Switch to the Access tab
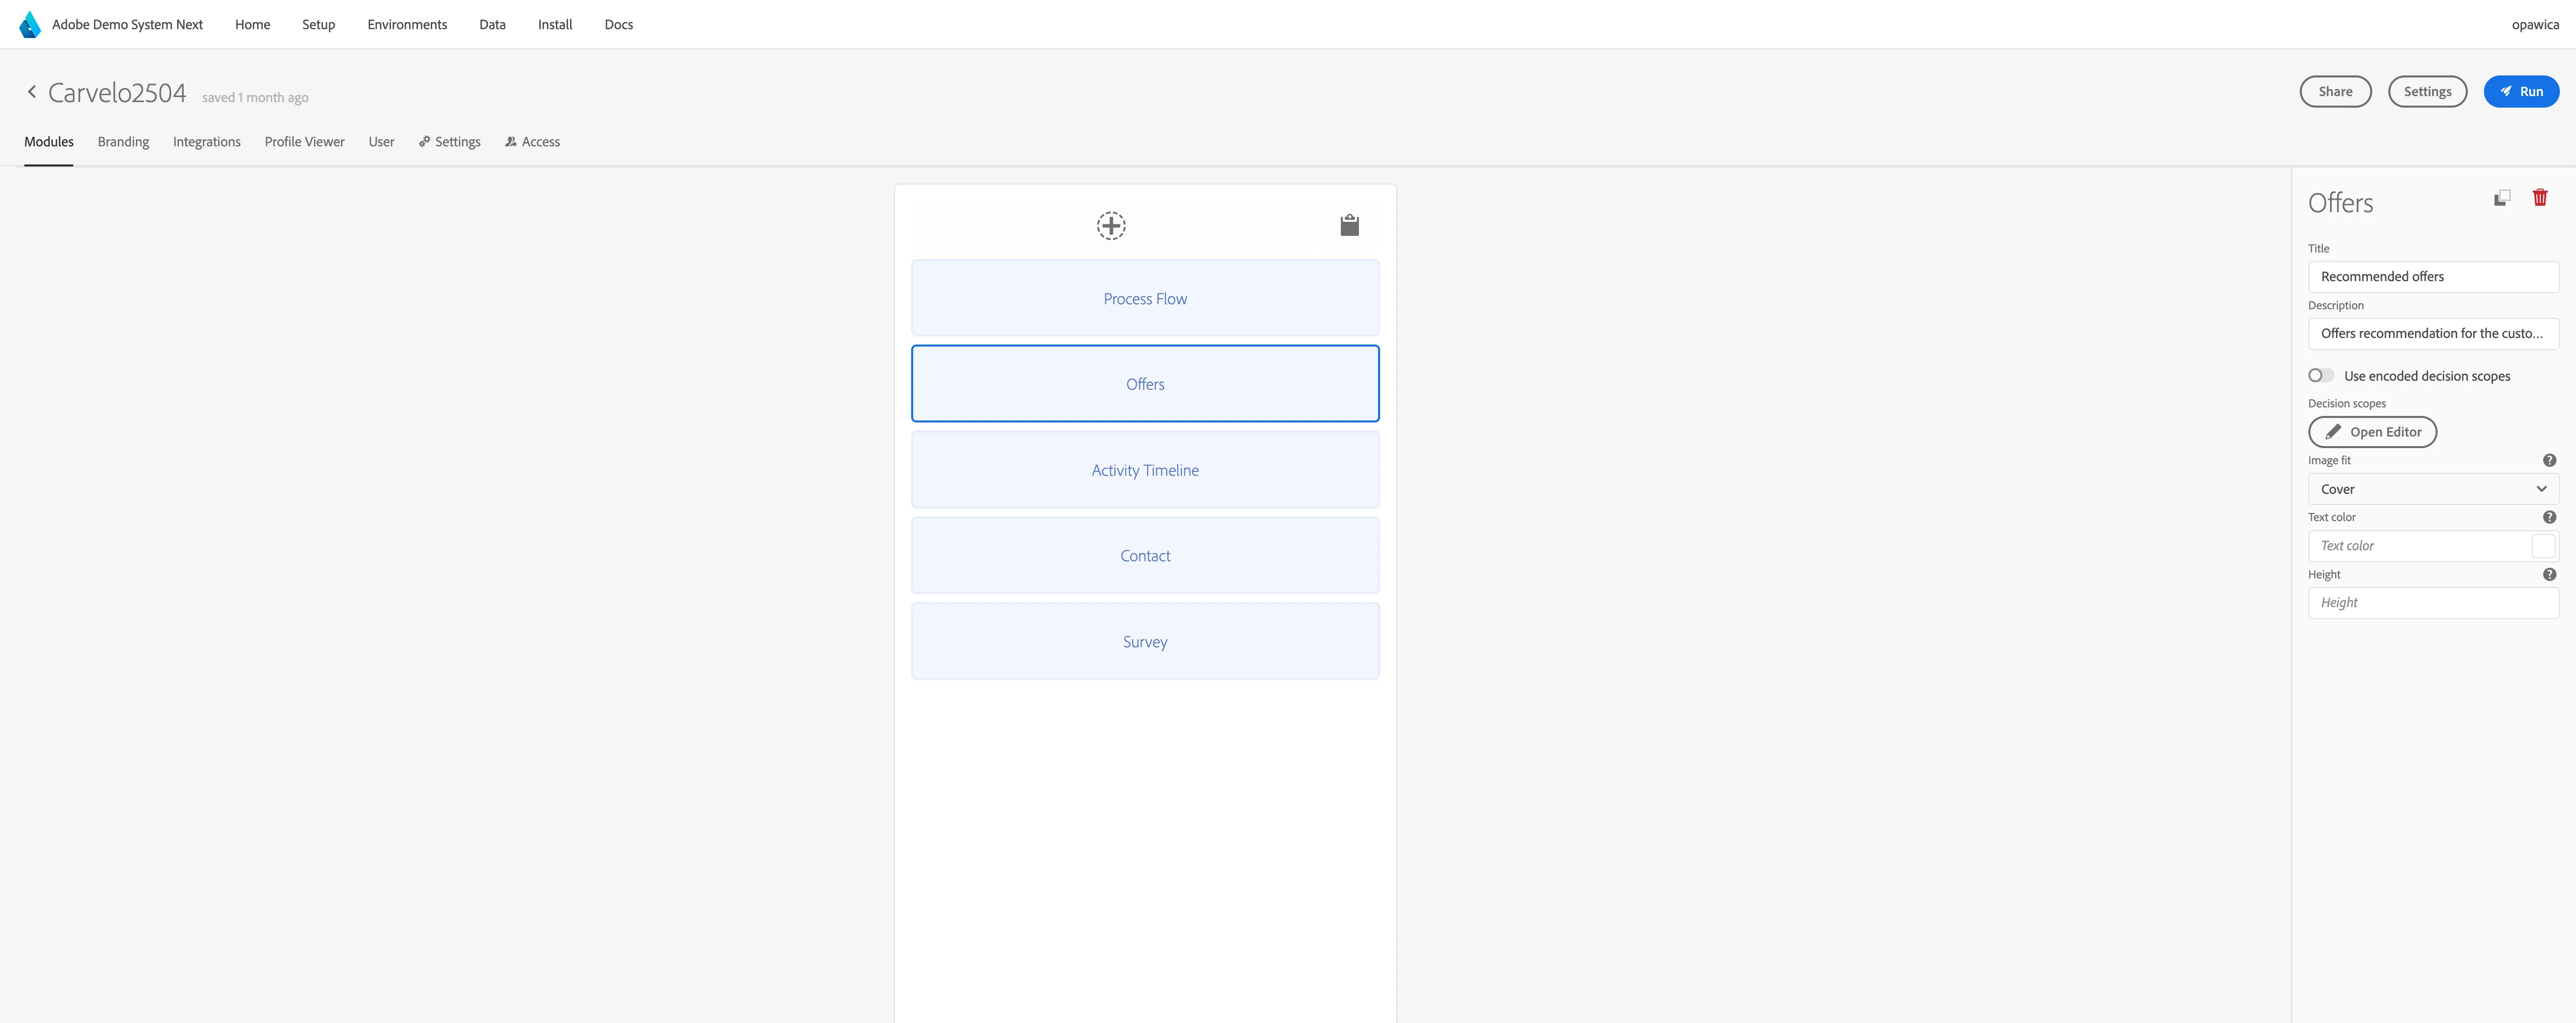The height and width of the screenshot is (1023, 2576). pos(532,142)
